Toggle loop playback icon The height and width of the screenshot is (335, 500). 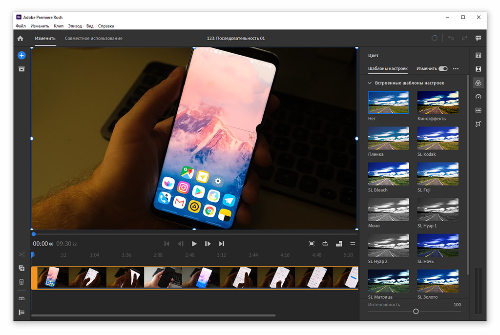point(325,244)
